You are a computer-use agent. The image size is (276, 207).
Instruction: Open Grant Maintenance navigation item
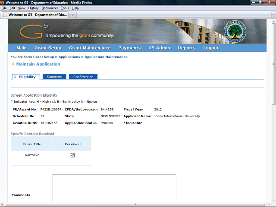coord(90,48)
